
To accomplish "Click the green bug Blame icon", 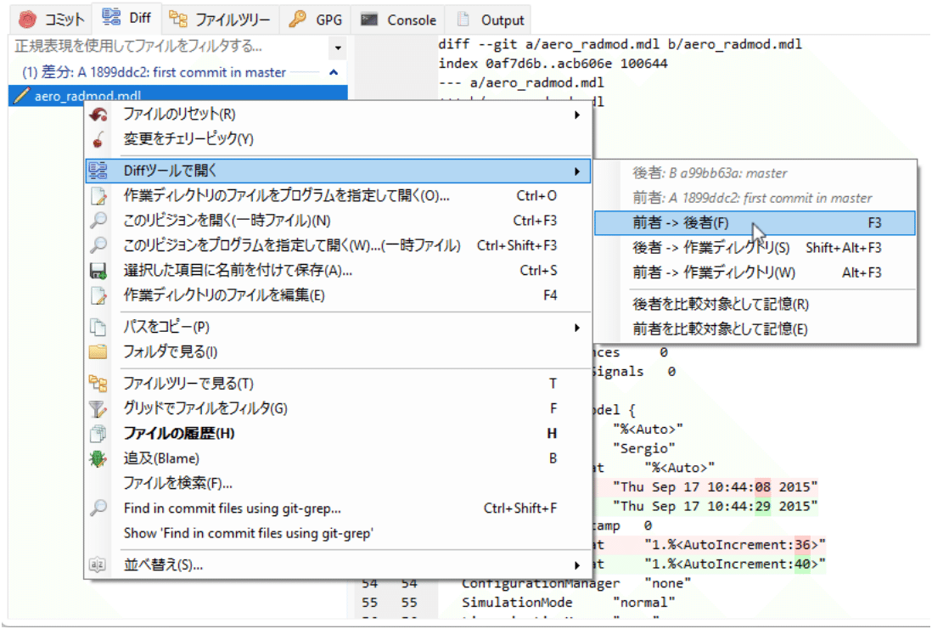I will point(98,458).
